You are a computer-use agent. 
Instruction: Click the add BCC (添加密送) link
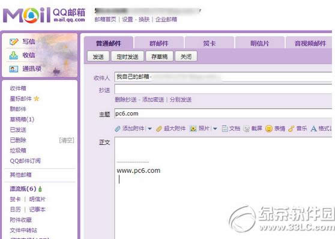(x=153, y=100)
